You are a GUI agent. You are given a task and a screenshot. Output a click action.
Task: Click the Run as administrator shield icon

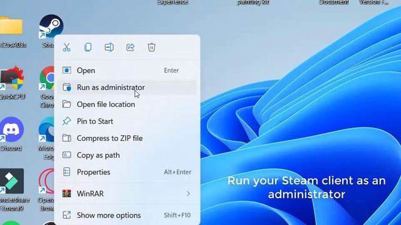click(67, 87)
